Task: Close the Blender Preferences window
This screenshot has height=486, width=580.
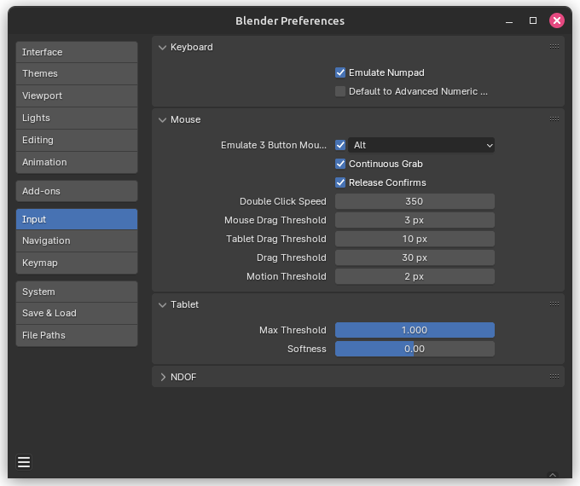Action: [x=556, y=20]
